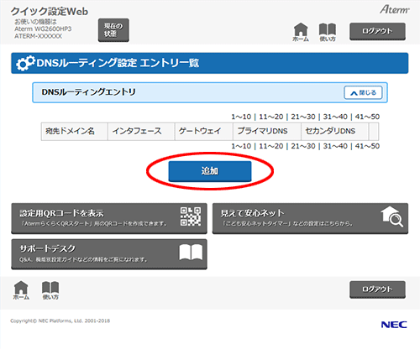This screenshot has height=349, width=420.
Task: Click the QR code icon
Action: pos(191,216)
